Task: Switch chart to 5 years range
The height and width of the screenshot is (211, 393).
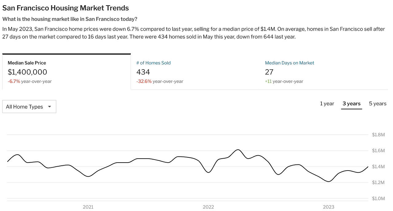Action: click(378, 104)
